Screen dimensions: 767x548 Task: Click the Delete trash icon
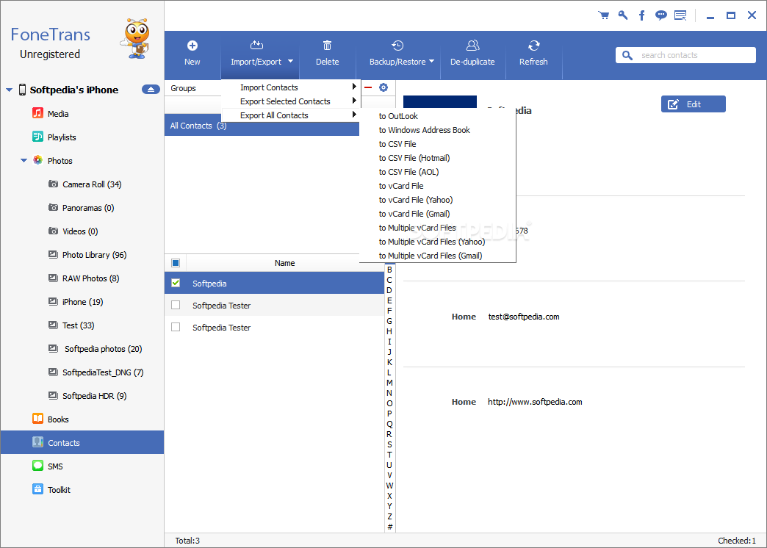click(327, 46)
